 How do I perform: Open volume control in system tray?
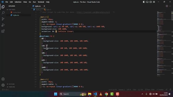pyautogui.click(x=154, y=94)
